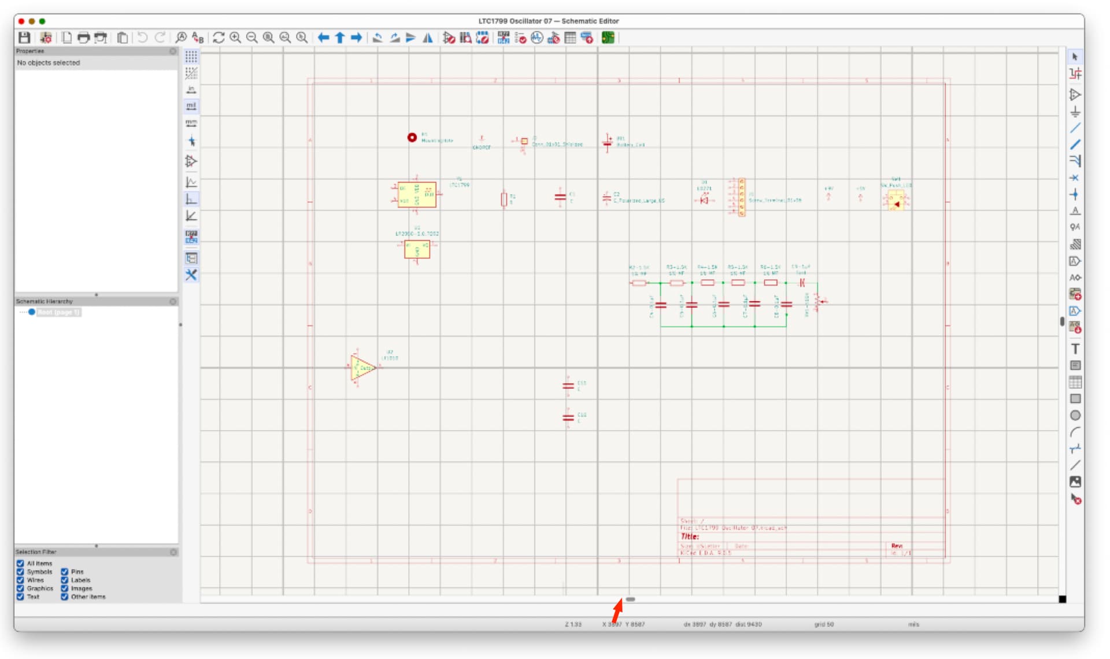Uncheck the Wires selection filter

[21, 580]
